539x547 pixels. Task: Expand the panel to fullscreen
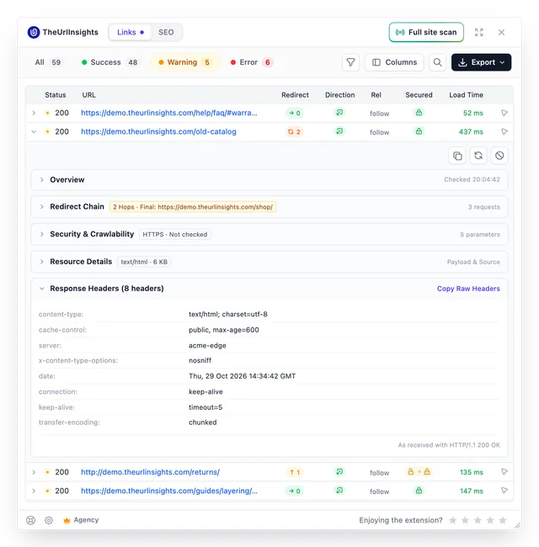pyautogui.click(x=479, y=32)
